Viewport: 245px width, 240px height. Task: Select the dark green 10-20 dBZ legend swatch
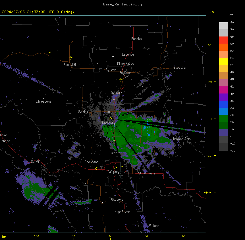coord(223,125)
